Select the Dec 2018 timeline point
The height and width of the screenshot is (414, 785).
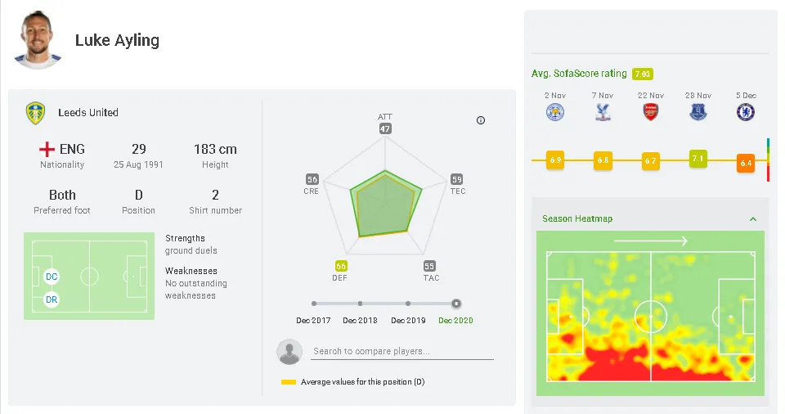tap(361, 304)
